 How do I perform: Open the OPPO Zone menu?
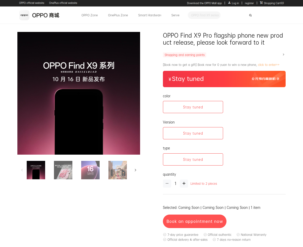click(89, 15)
